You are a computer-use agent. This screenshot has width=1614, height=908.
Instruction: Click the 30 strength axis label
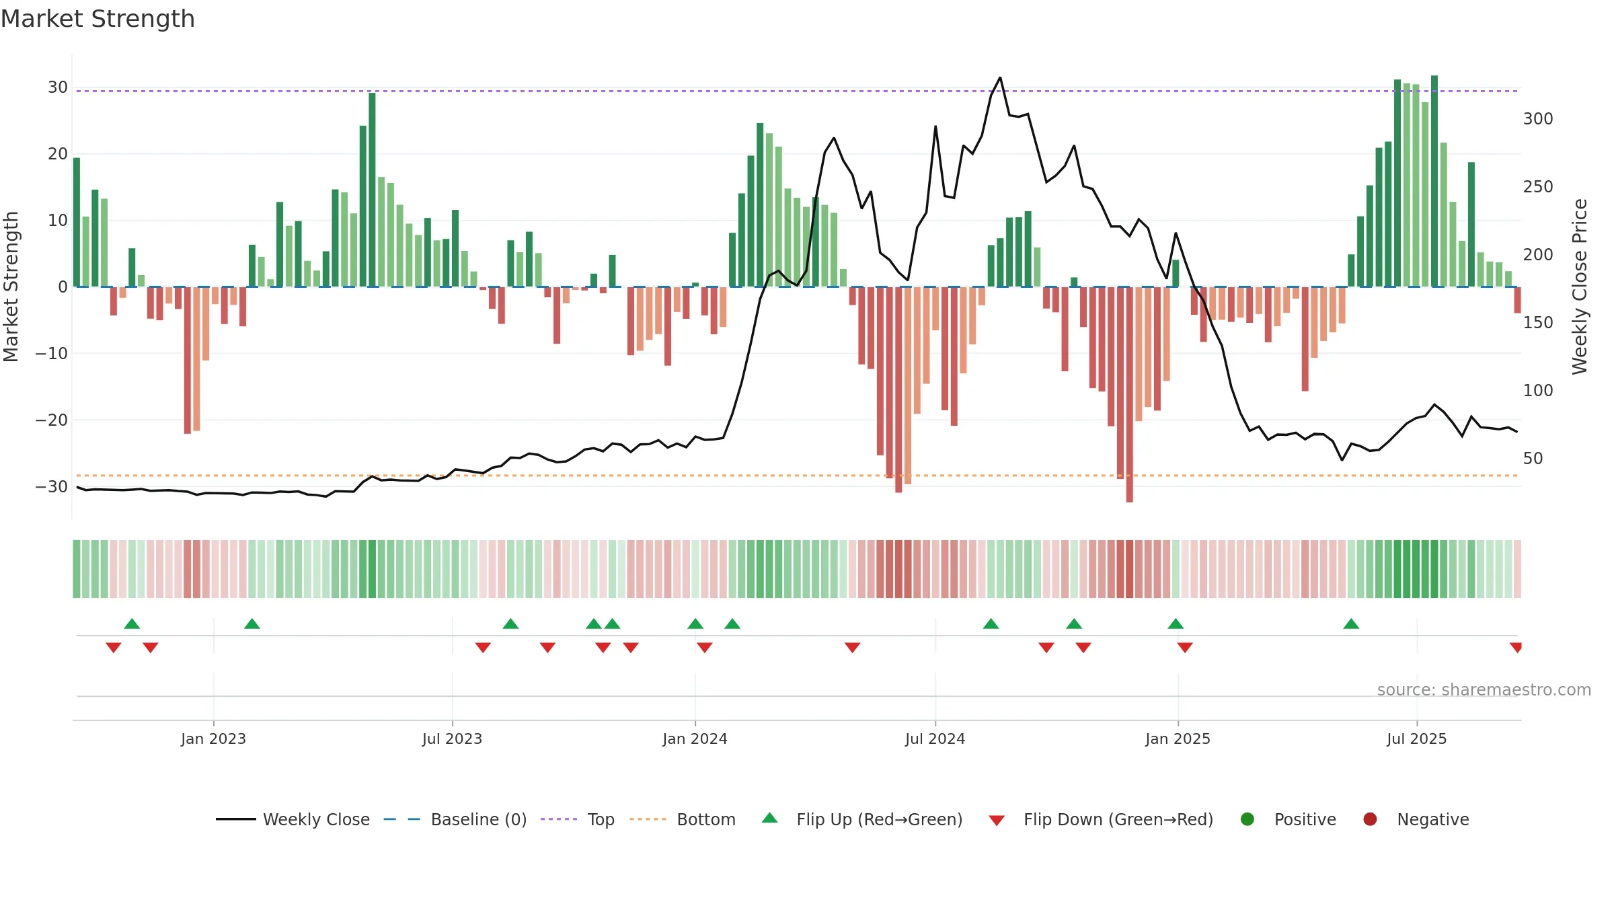57,87
